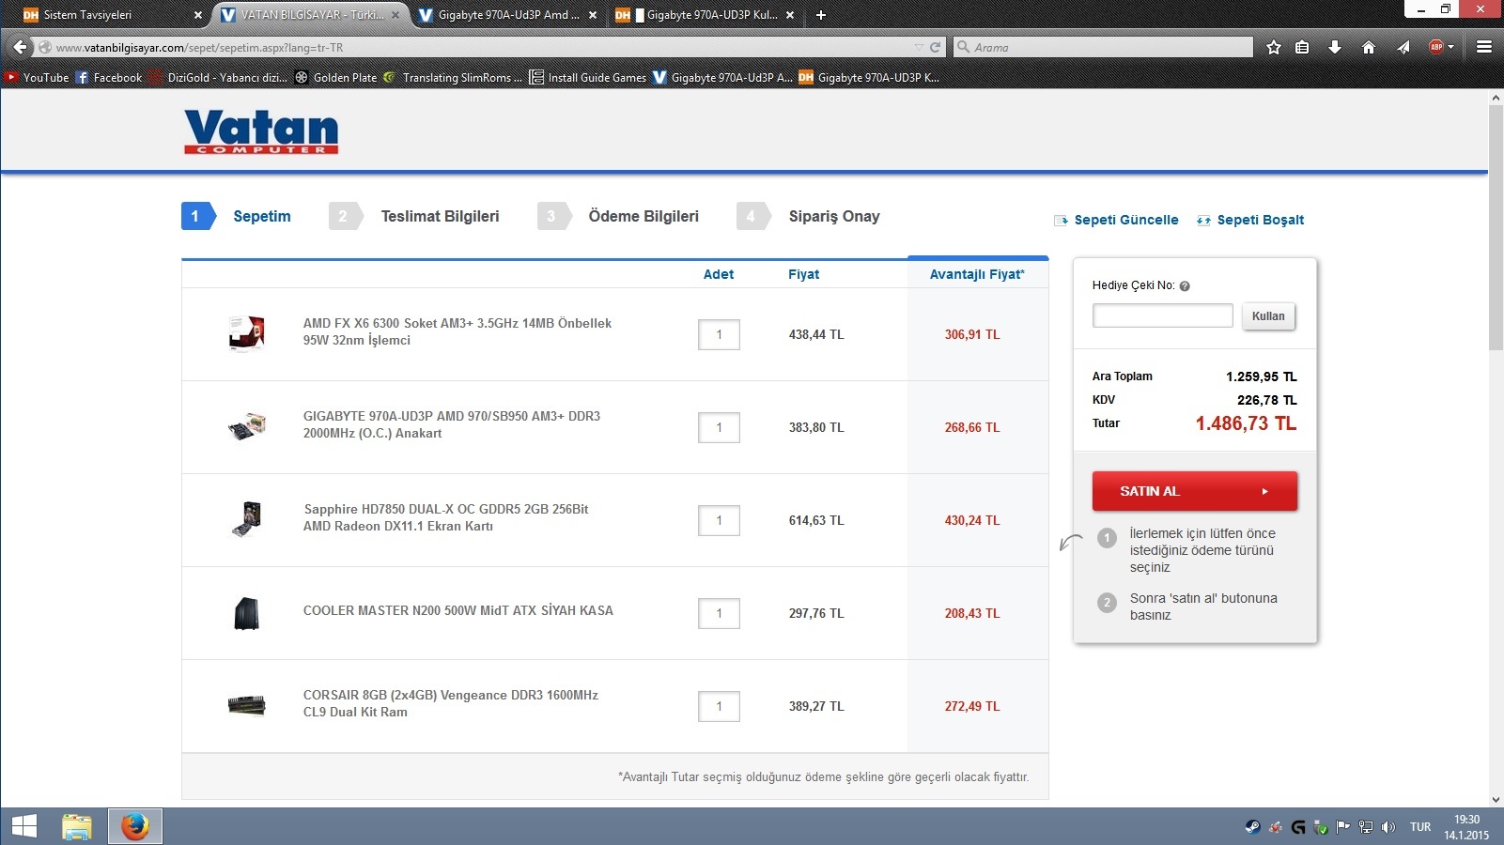Click the Arama search box
The image size is (1504, 845).
point(1103,47)
